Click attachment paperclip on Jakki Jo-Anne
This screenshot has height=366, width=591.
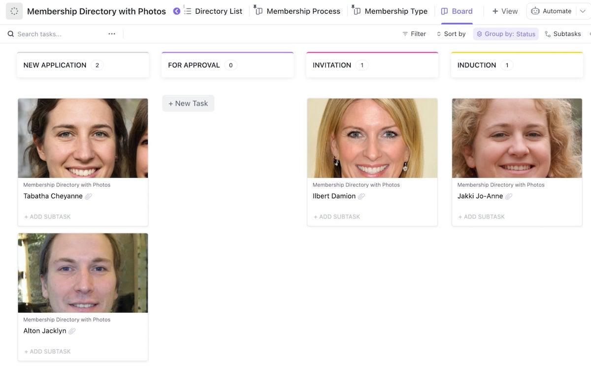(509, 196)
